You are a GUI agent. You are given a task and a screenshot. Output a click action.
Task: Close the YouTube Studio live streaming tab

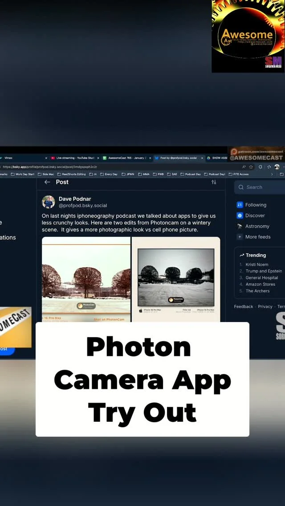pyautogui.click(x=98, y=158)
